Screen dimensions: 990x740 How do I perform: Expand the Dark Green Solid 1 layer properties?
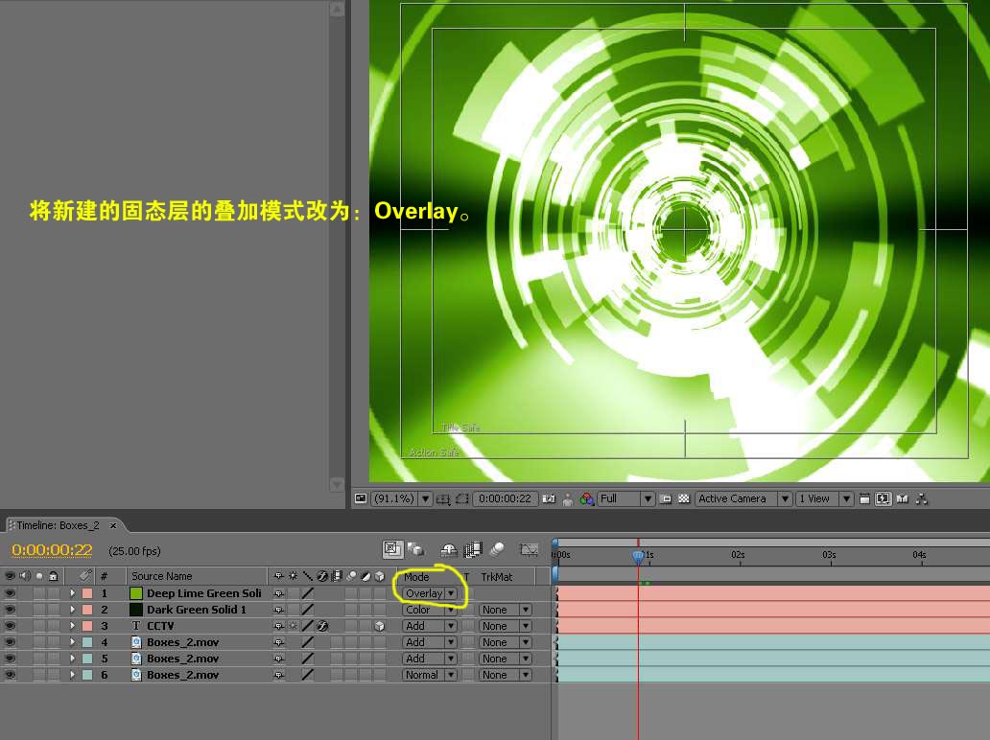pyautogui.click(x=72, y=610)
